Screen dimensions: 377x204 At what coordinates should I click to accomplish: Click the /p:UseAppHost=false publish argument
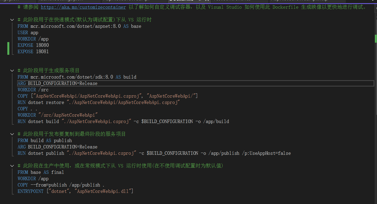pos(266,153)
